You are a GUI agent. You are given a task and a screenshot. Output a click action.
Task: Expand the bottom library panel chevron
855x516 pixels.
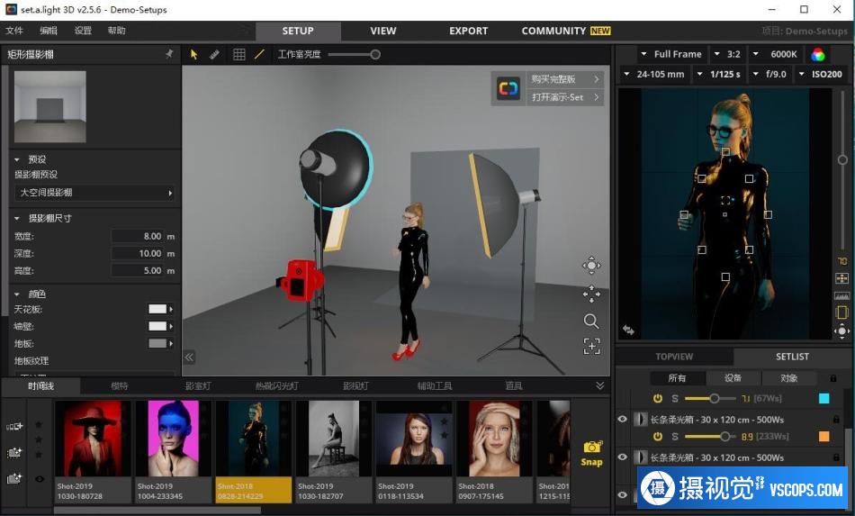pos(599,385)
